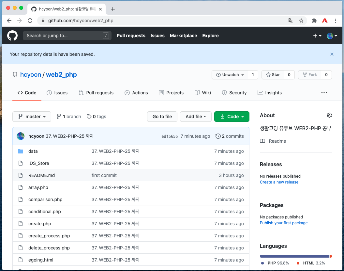Open the plus create-new dropdown
The image size is (344, 271).
click(x=317, y=36)
